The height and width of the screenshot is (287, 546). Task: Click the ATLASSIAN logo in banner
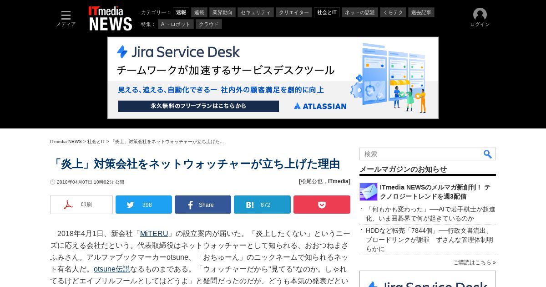click(320, 106)
